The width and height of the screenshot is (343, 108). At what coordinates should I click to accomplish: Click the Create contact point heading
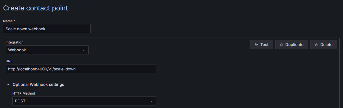click(x=36, y=8)
